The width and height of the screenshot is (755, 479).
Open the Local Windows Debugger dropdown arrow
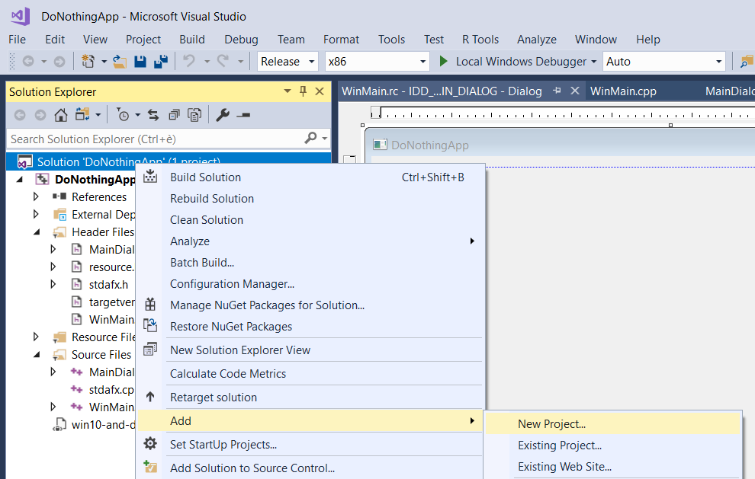[593, 62]
